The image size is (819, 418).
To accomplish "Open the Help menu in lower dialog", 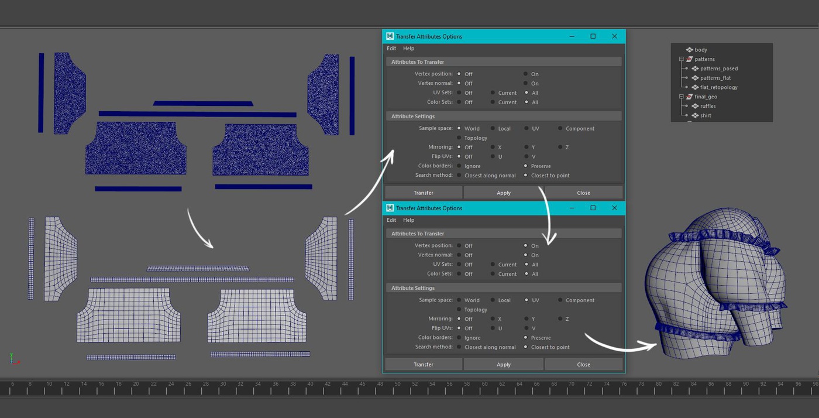I will [408, 220].
